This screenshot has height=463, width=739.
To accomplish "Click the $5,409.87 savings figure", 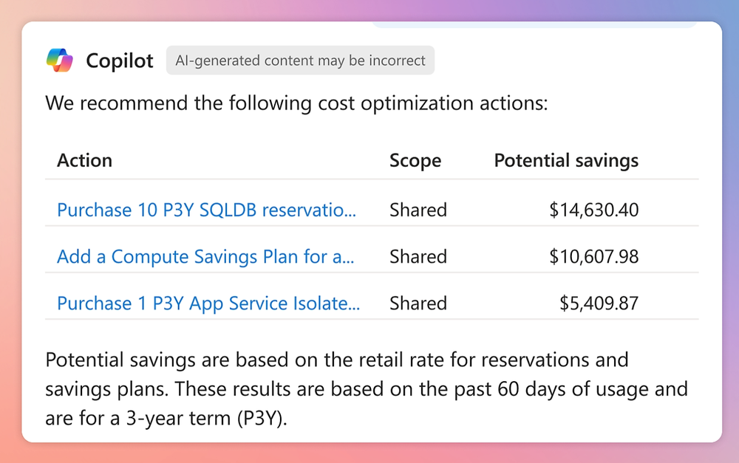I will coord(599,303).
